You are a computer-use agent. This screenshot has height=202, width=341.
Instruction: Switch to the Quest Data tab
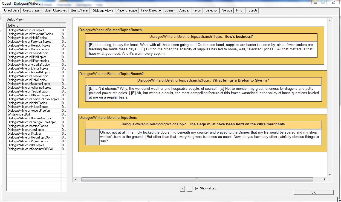[11, 10]
